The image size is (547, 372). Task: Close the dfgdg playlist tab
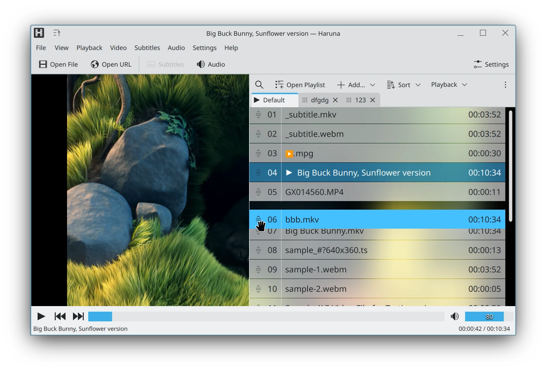335,100
